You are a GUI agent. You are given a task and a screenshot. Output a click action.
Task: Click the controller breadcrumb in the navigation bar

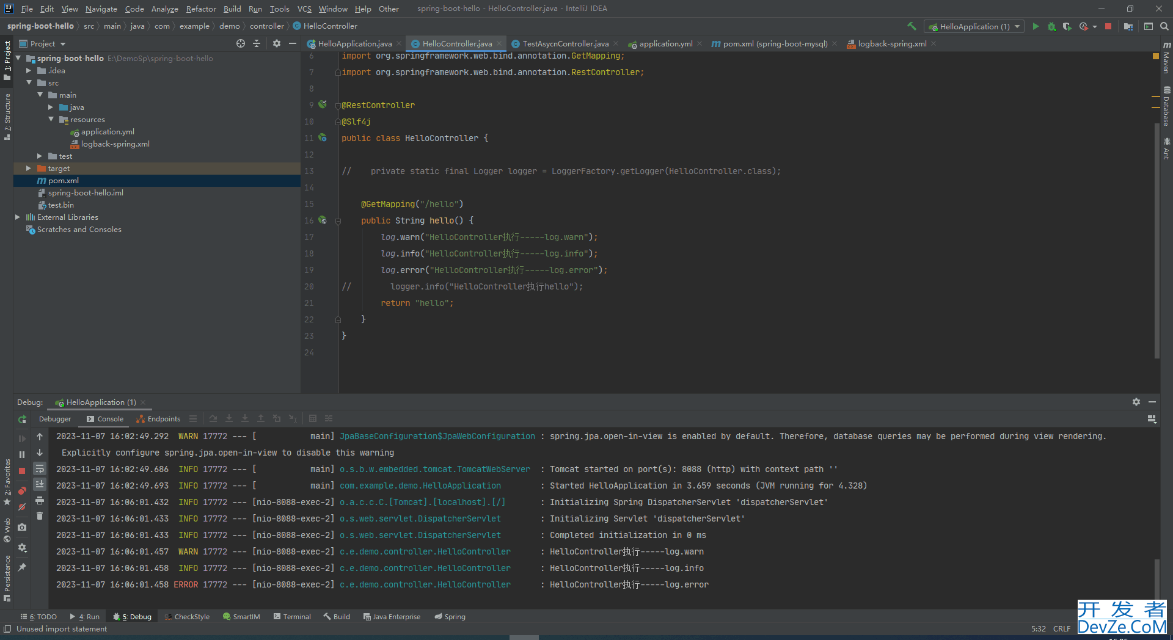266,26
